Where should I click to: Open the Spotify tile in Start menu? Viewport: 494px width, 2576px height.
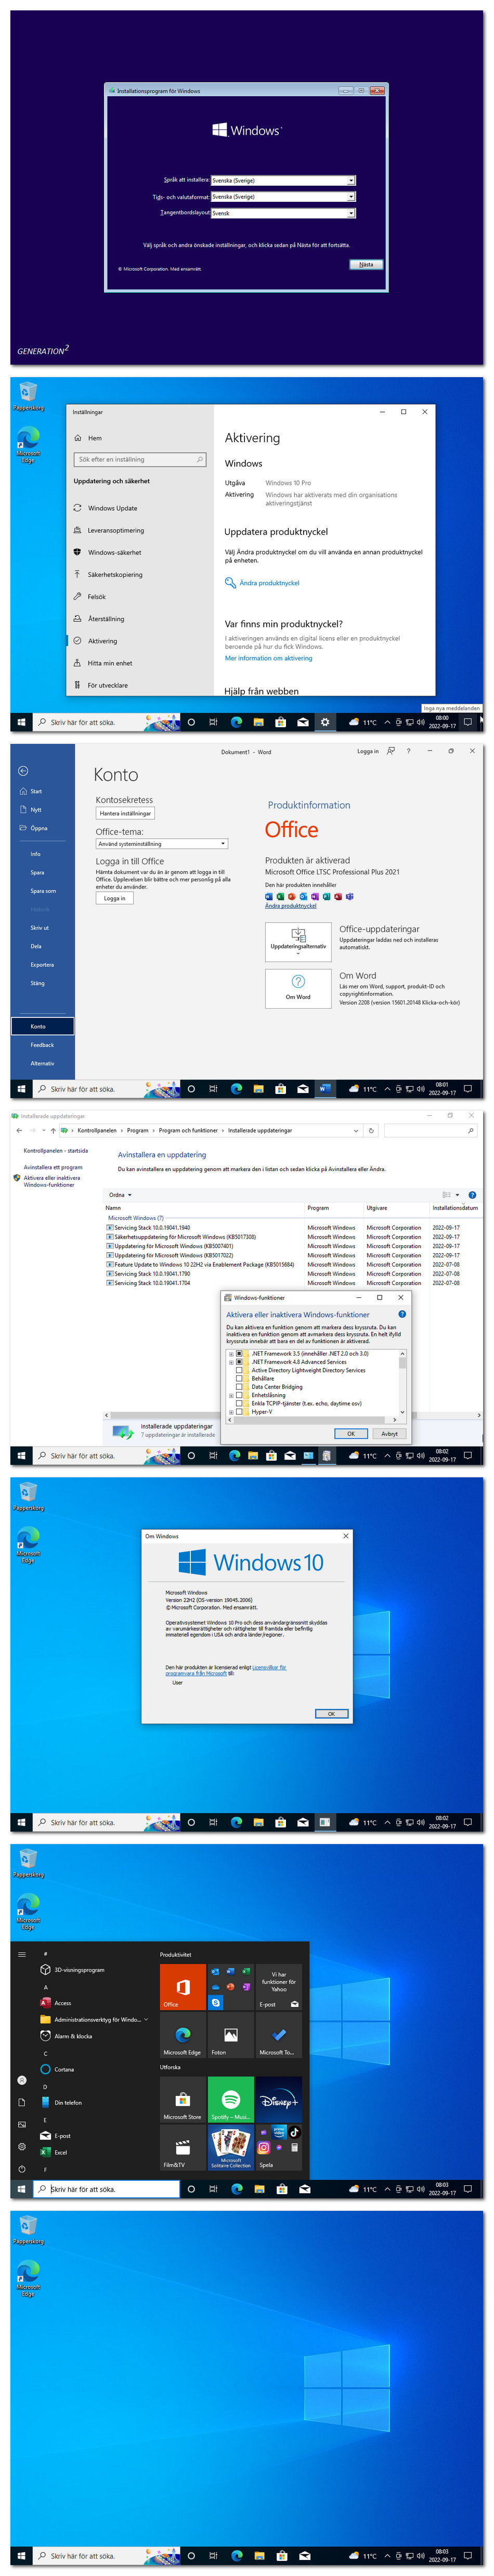(230, 2099)
